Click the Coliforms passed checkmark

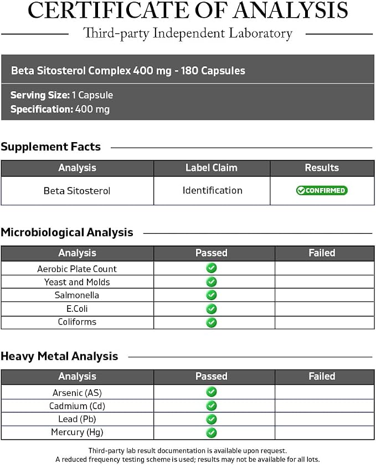212,322
